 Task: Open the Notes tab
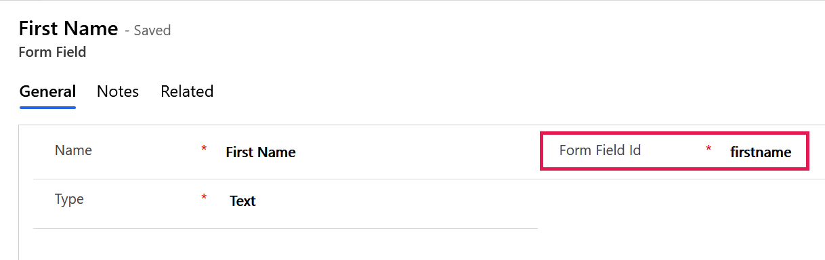tap(118, 91)
